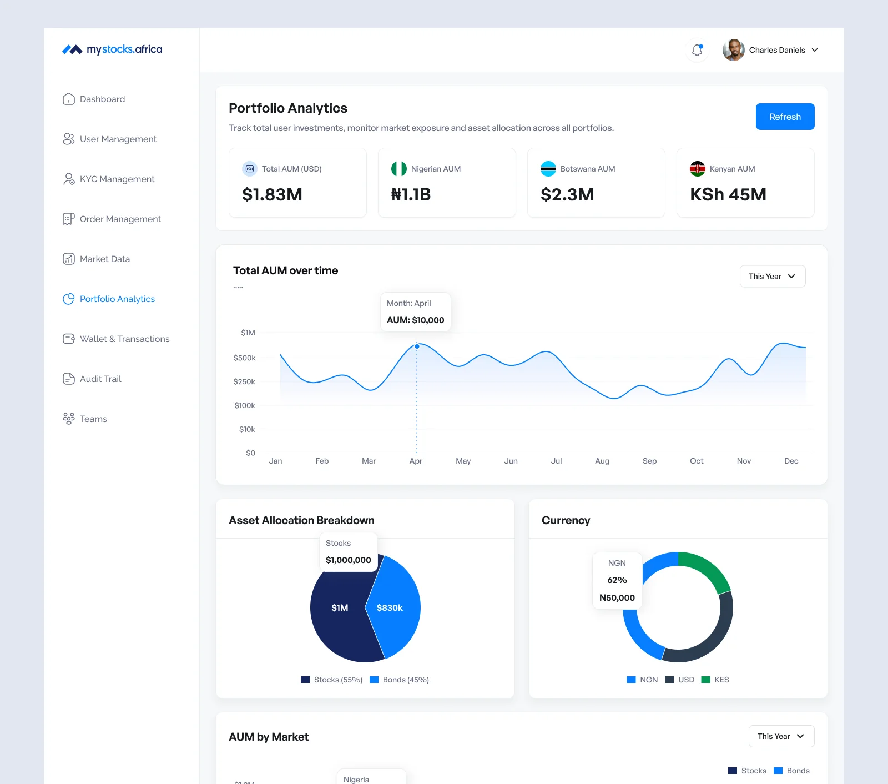Image resolution: width=888 pixels, height=784 pixels.
Task: Click the $1M y-axis label
Action: [248, 333]
